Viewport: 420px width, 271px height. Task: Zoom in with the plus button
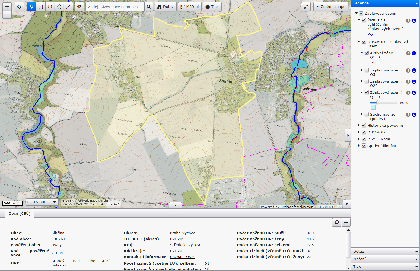point(7,7)
